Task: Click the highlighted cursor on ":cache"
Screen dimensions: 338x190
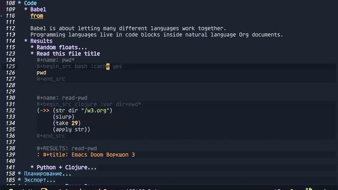Action: pyautogui.click(x=108, y=66)
